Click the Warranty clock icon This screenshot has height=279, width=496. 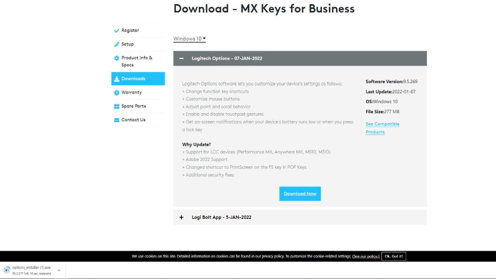click(116, 93)
